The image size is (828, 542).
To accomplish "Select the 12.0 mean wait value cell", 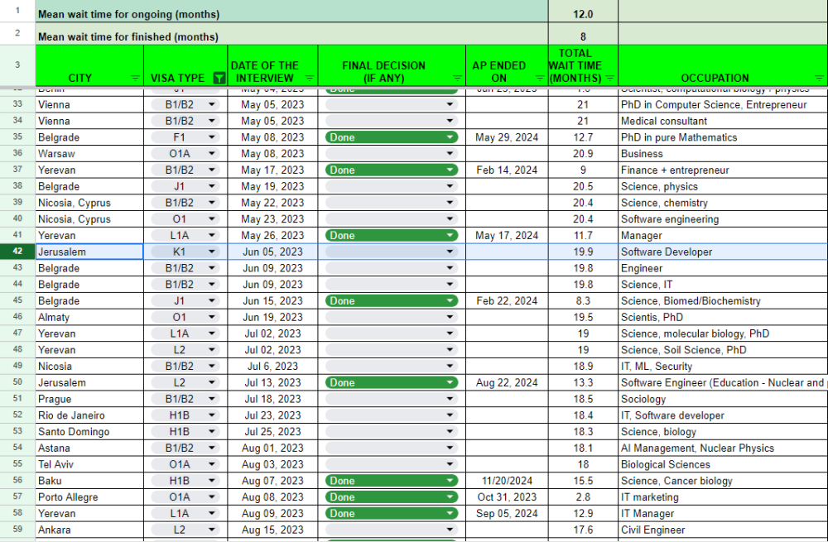I will 583,11.
